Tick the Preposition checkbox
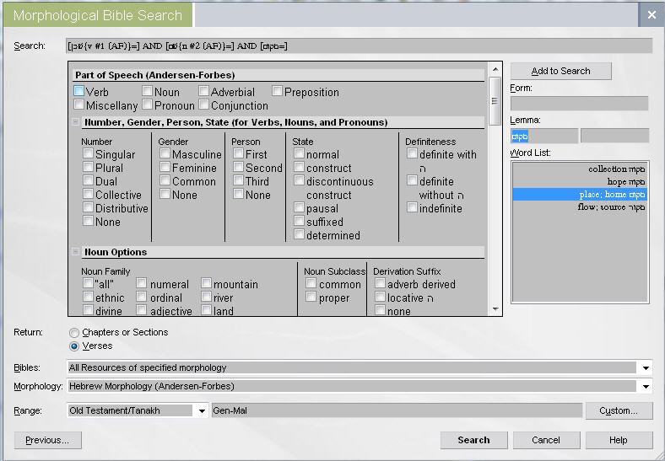The image size is (665, 461). [x=277, y=91]
